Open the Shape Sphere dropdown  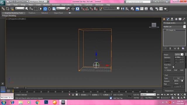(179, 55)
